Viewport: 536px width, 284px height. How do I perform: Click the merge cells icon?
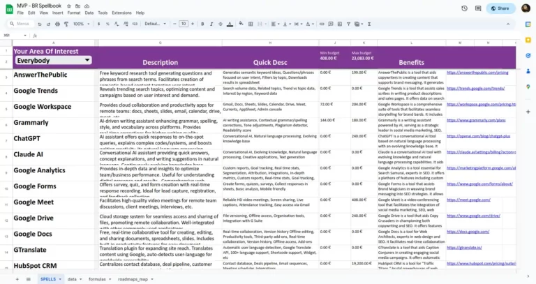(260, 24)
